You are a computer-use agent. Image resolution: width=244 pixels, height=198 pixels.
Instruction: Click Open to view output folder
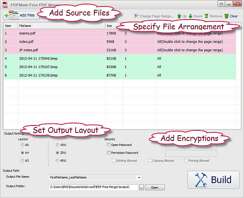(x=155, y=187)
